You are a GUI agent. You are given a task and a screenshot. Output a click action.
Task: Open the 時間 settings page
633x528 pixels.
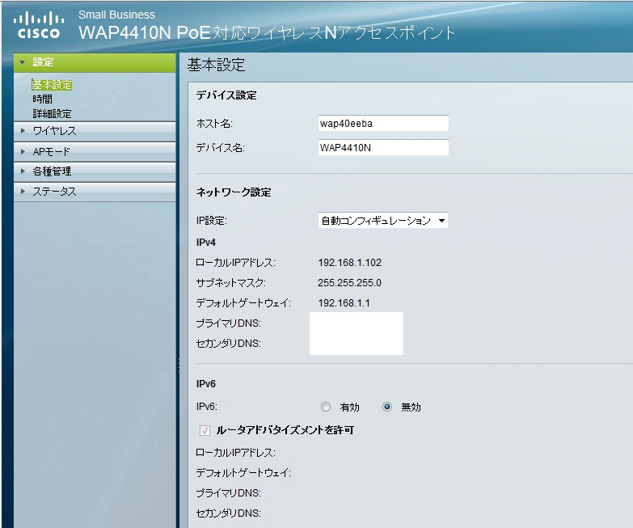click(x=42, y=99)
